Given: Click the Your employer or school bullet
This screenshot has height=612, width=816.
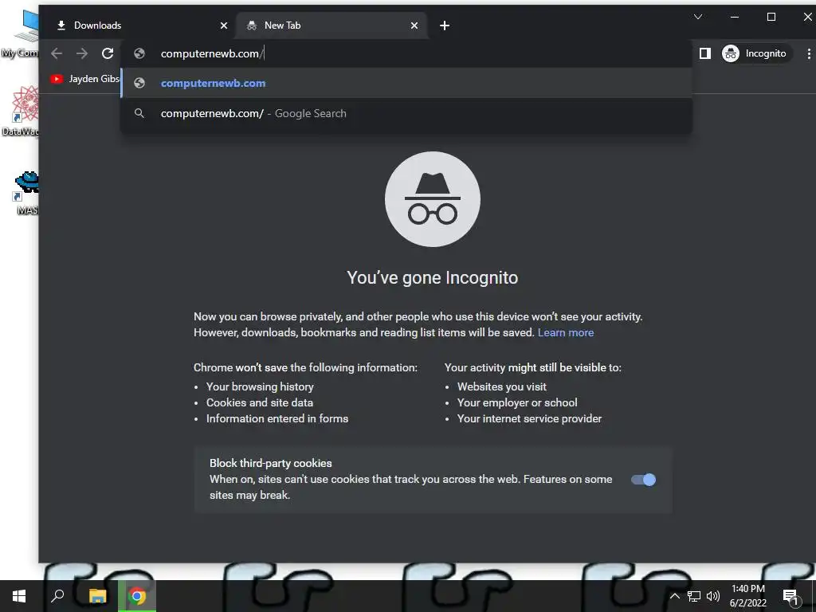Looking at the screenshot, I should (x=517, y=402).
